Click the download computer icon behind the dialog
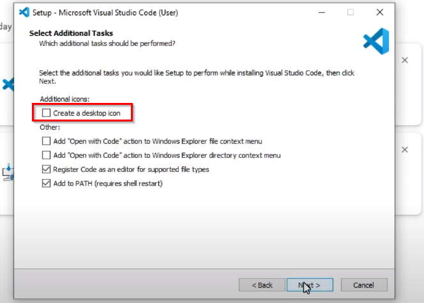 (x=8, y=171)
